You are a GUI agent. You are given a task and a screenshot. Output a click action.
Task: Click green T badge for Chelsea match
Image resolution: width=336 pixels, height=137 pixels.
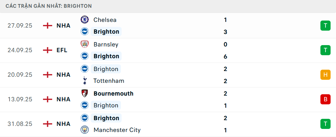(325, 26)
